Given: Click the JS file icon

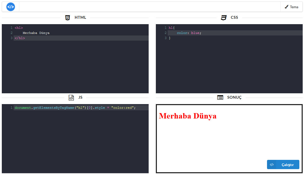Looking at the screenshot, I should coord(71,98).
